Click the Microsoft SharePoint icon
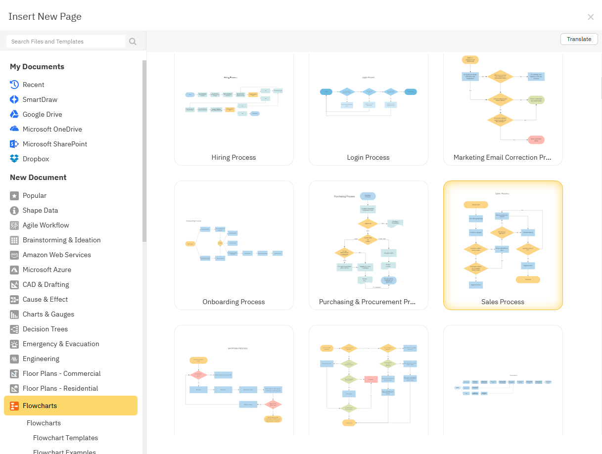Image resolution: width=602 pixels, height=454 pixels. pyautogui.click(x=14, y=144)
